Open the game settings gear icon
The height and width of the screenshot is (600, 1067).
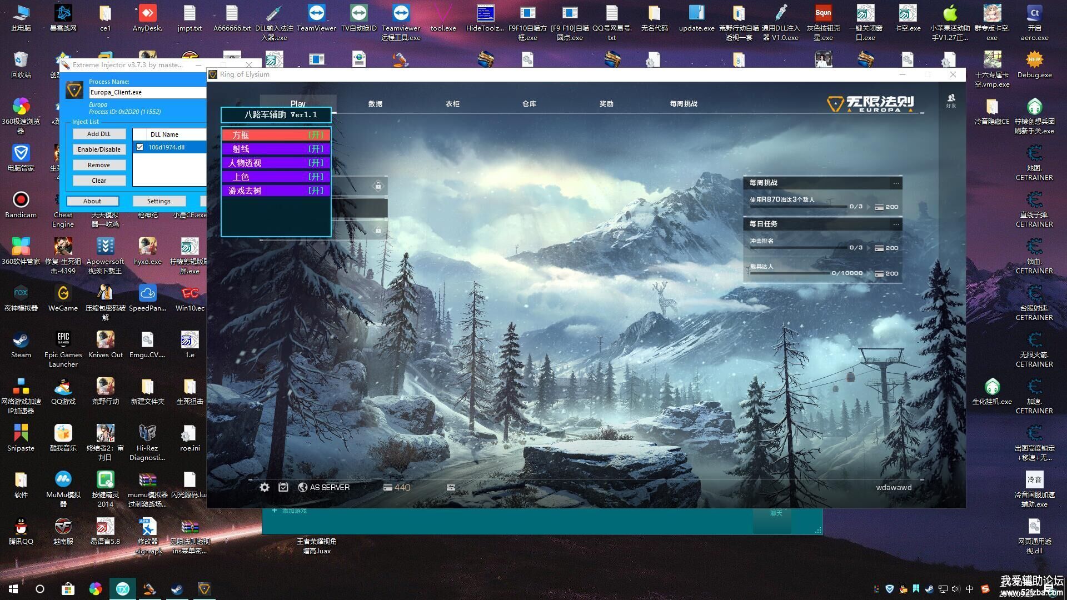[x=265, y=487]
